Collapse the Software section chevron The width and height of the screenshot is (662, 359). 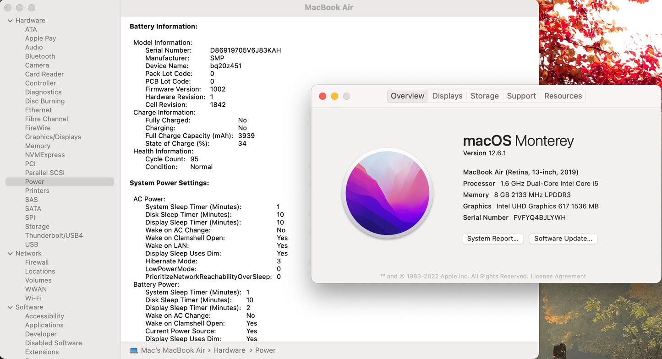[x=10, y=307]
